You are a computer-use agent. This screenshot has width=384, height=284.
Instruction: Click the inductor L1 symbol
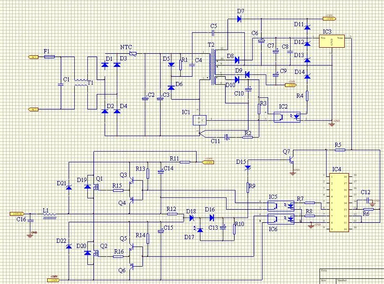[x=49, y=215]
